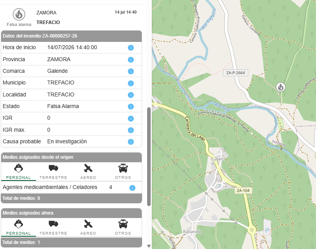Select AEREO tab in origin resources
316x249 pixels.
(88, 172)
